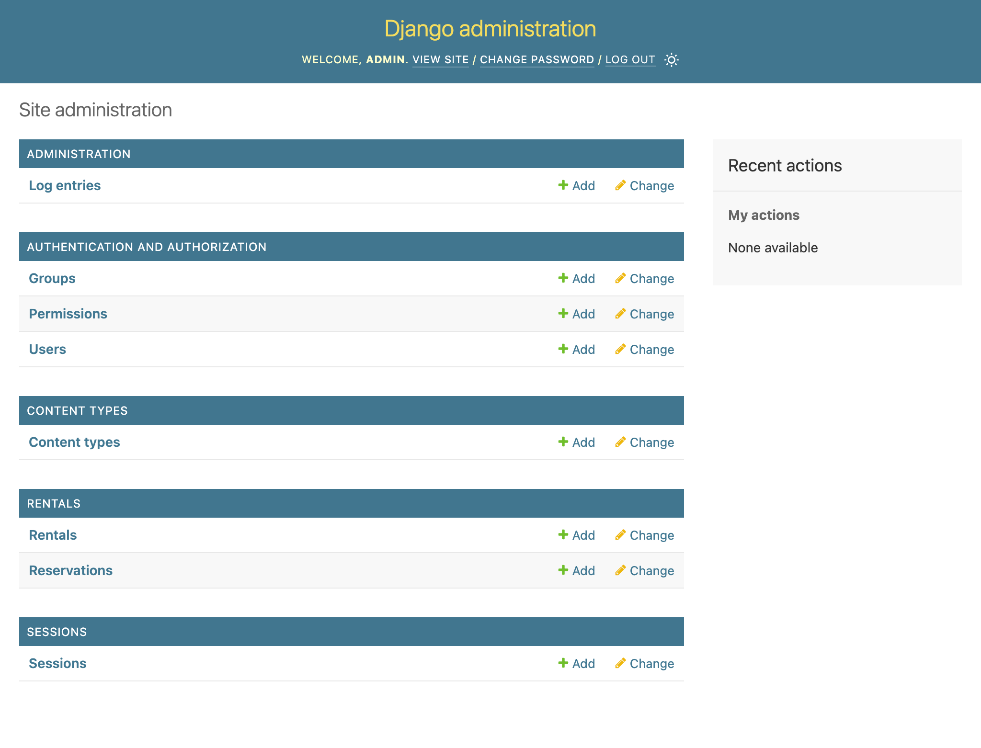The height and width of the screenshot is (748, 981).
Task: Select the CHANGE PASSWORD menu item
Action: (x=537, y=59)
